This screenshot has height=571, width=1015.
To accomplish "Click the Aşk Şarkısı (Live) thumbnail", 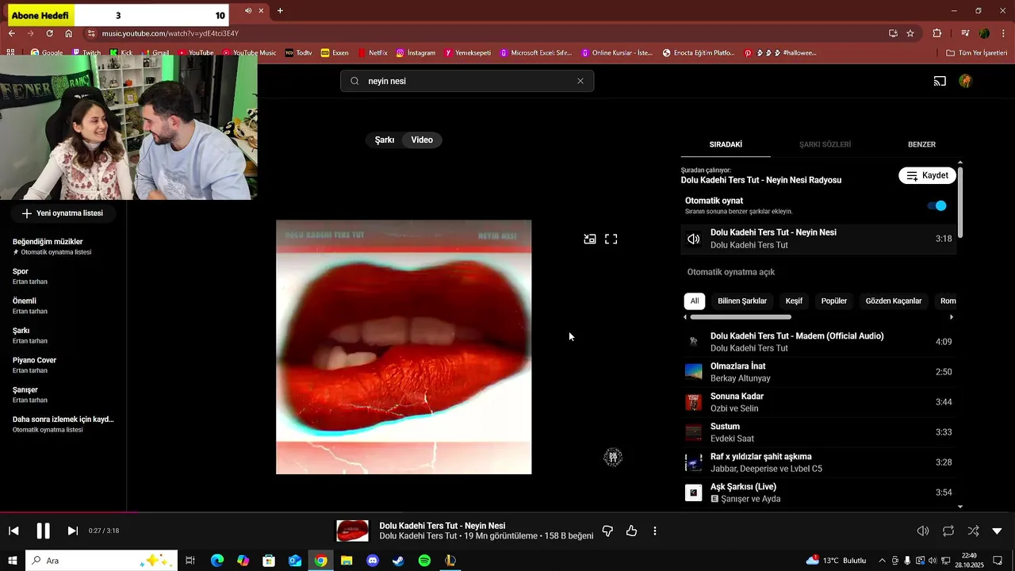I will [x=694, y=492].
